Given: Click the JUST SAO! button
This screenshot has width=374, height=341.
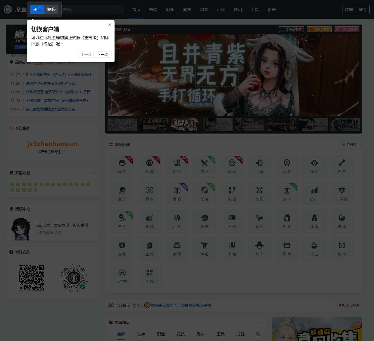Looking at the screenshot, I should pyautogui.click(x=349, y=305).
